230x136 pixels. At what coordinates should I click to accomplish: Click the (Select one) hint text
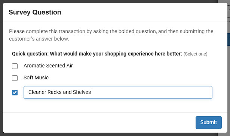click(x=195, y=54)
